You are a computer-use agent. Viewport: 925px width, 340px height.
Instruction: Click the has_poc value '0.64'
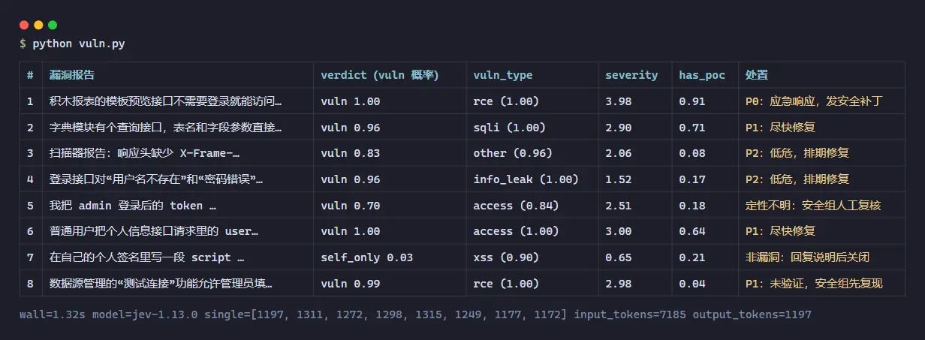point(691,231)
